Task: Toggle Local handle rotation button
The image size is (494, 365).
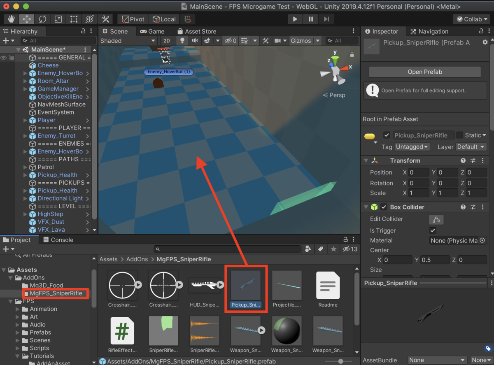Action: (164, 19)
